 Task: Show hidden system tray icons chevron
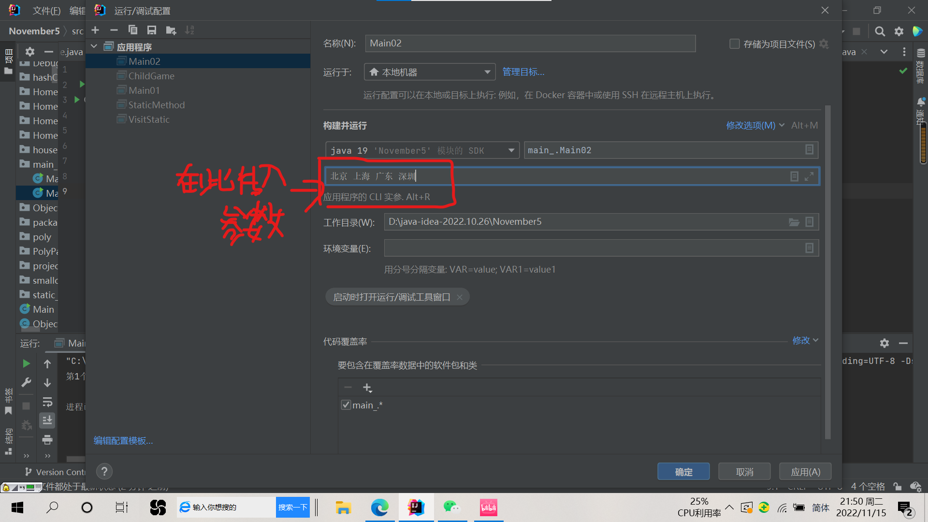729,507
